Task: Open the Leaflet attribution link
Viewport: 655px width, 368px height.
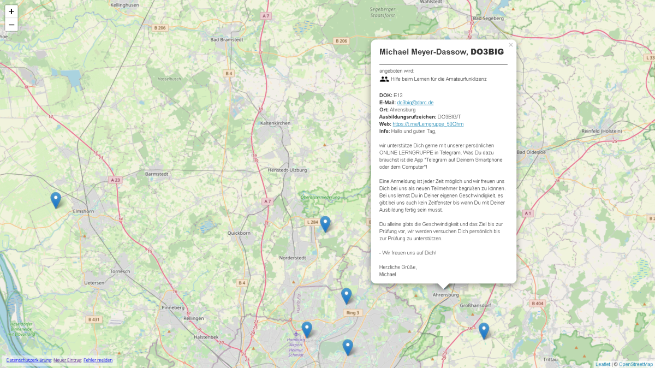Action: tap(603, 364)
